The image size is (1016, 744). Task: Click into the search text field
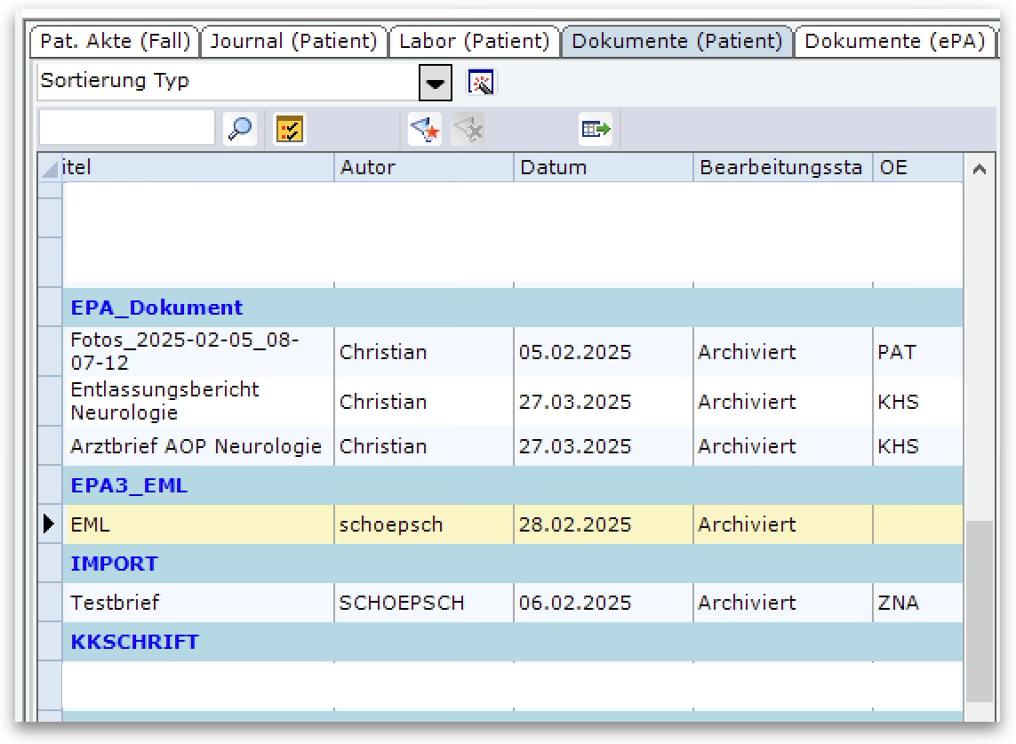(127, 129)
